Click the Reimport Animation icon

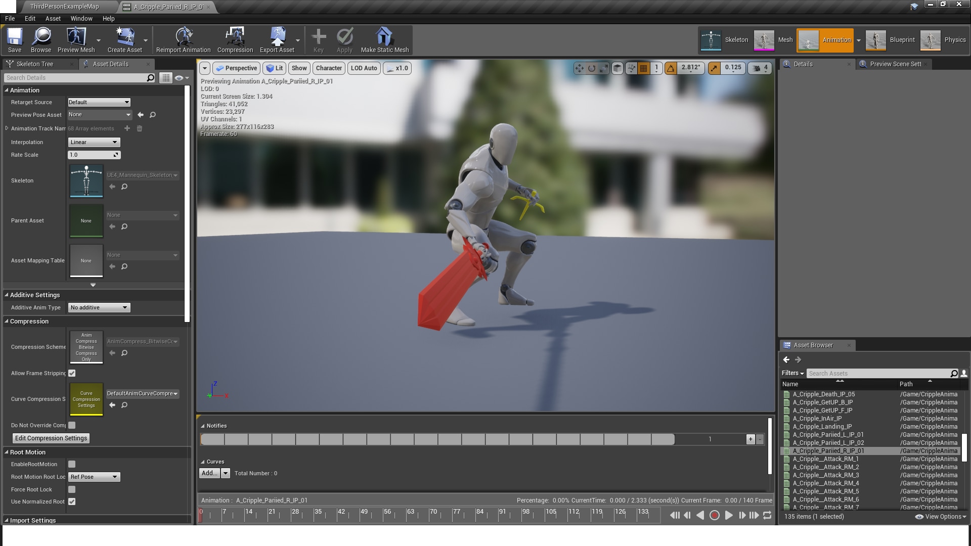coord(183,40)
